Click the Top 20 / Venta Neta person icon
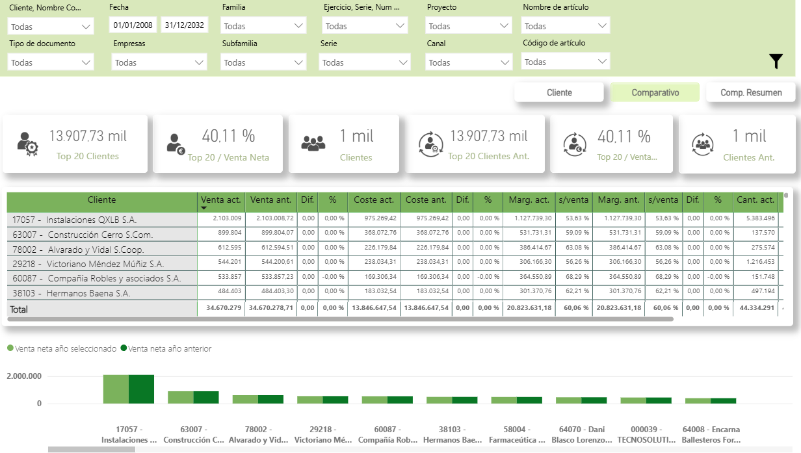Image resolution: width=801 pixels, height=453 pixels. pos(176,143)
